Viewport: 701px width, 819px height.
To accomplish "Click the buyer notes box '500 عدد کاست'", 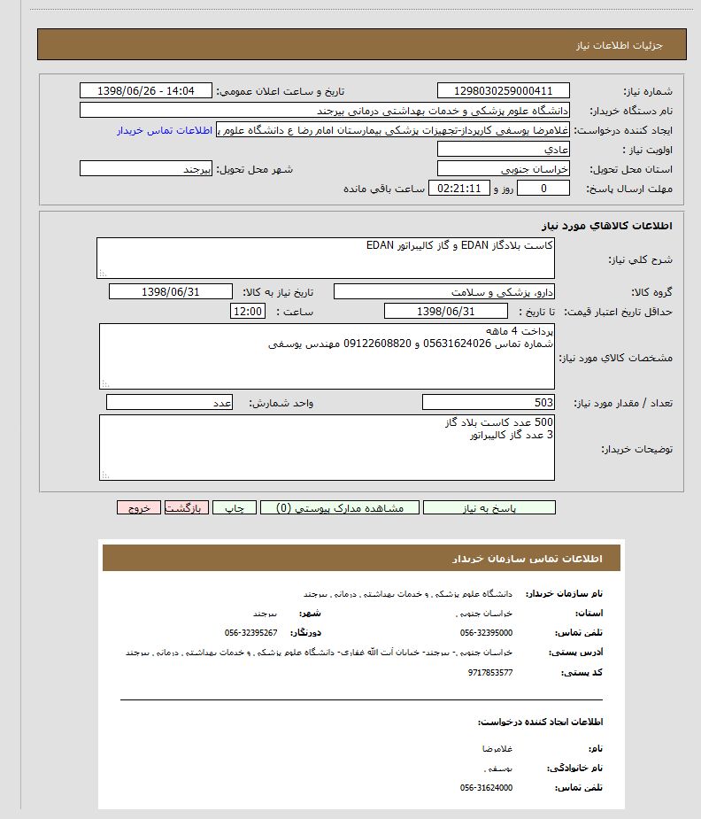I will coord(327,447).
